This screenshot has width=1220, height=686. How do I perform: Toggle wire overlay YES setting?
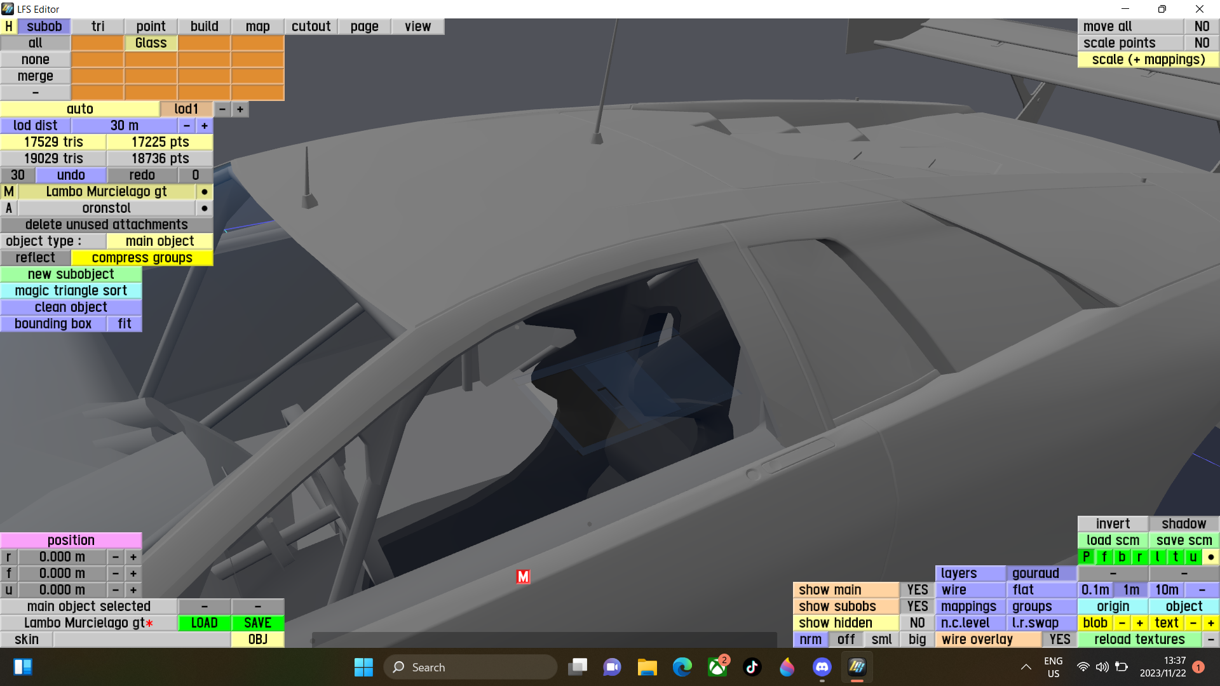tap(1059, 640)
